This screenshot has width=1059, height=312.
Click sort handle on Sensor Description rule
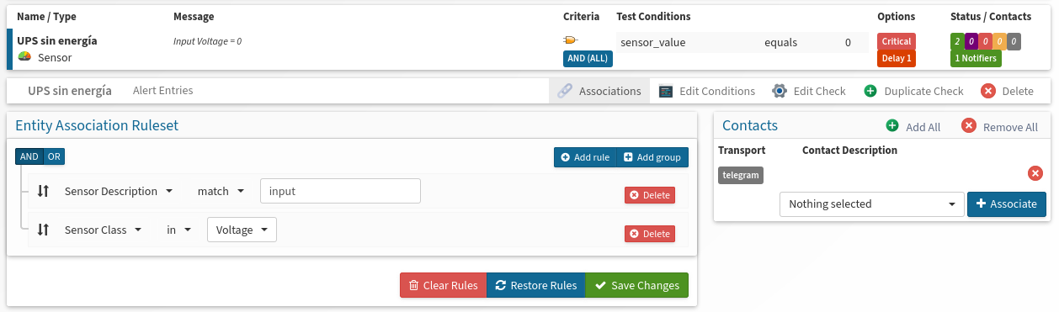tap(44, 191)
